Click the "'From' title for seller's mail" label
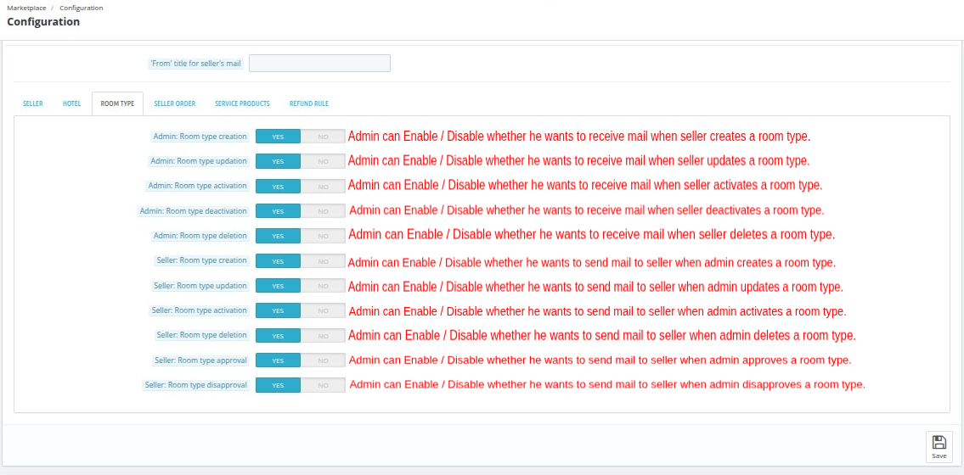This screenshot has height=475, width=964. (196, 64)
